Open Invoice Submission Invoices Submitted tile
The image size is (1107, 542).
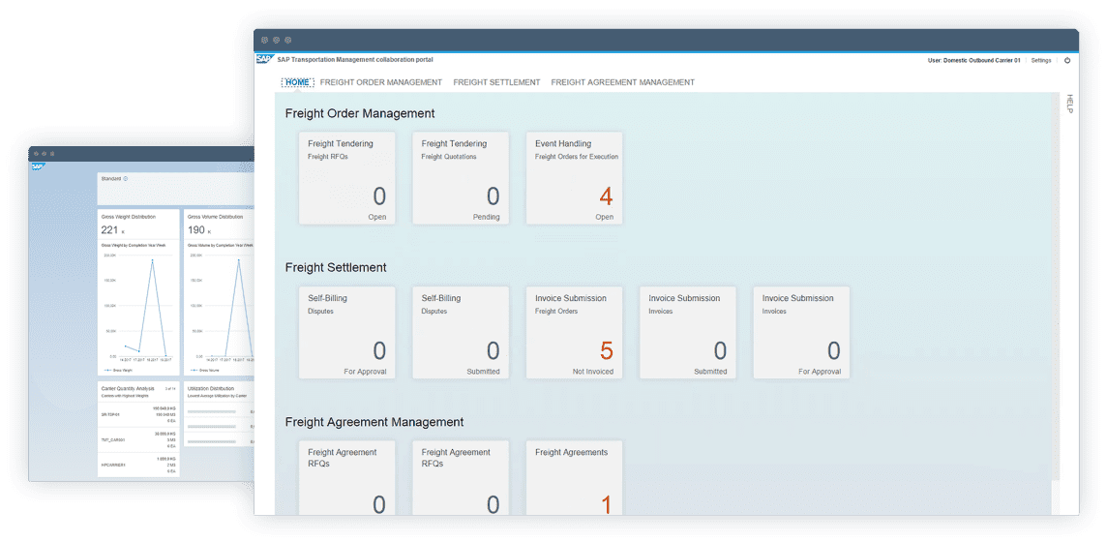(x=688, y=332)
